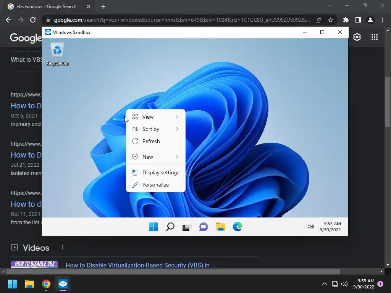This screenshot has height=293, width=391.
Task: Show hidden tray icons chevron
Action: point(325,284)
